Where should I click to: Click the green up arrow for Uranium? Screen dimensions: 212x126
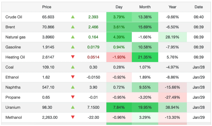point(73,107)
